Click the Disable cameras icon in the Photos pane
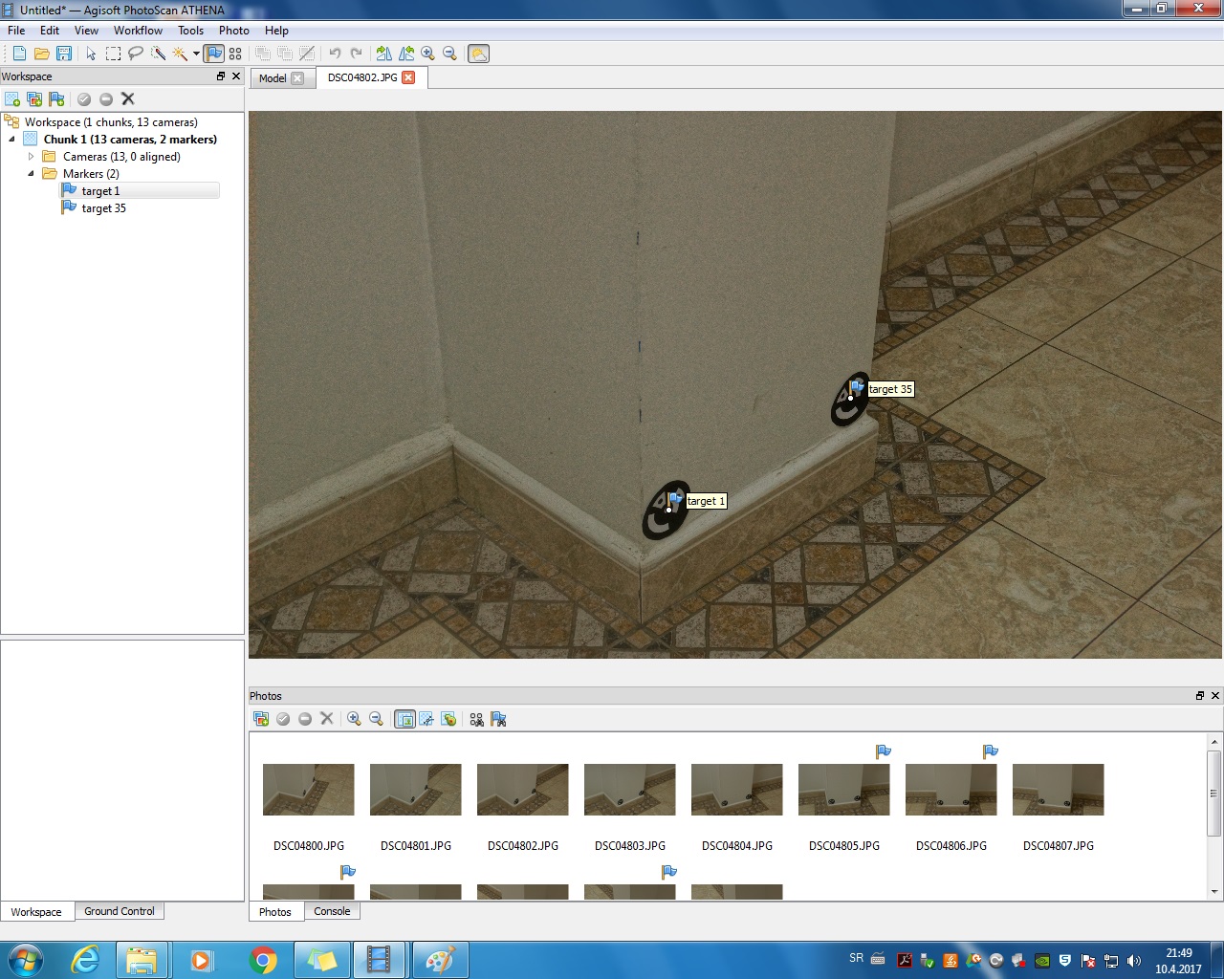This screenshot has width=1224, height=979. [x=305, y=719]
